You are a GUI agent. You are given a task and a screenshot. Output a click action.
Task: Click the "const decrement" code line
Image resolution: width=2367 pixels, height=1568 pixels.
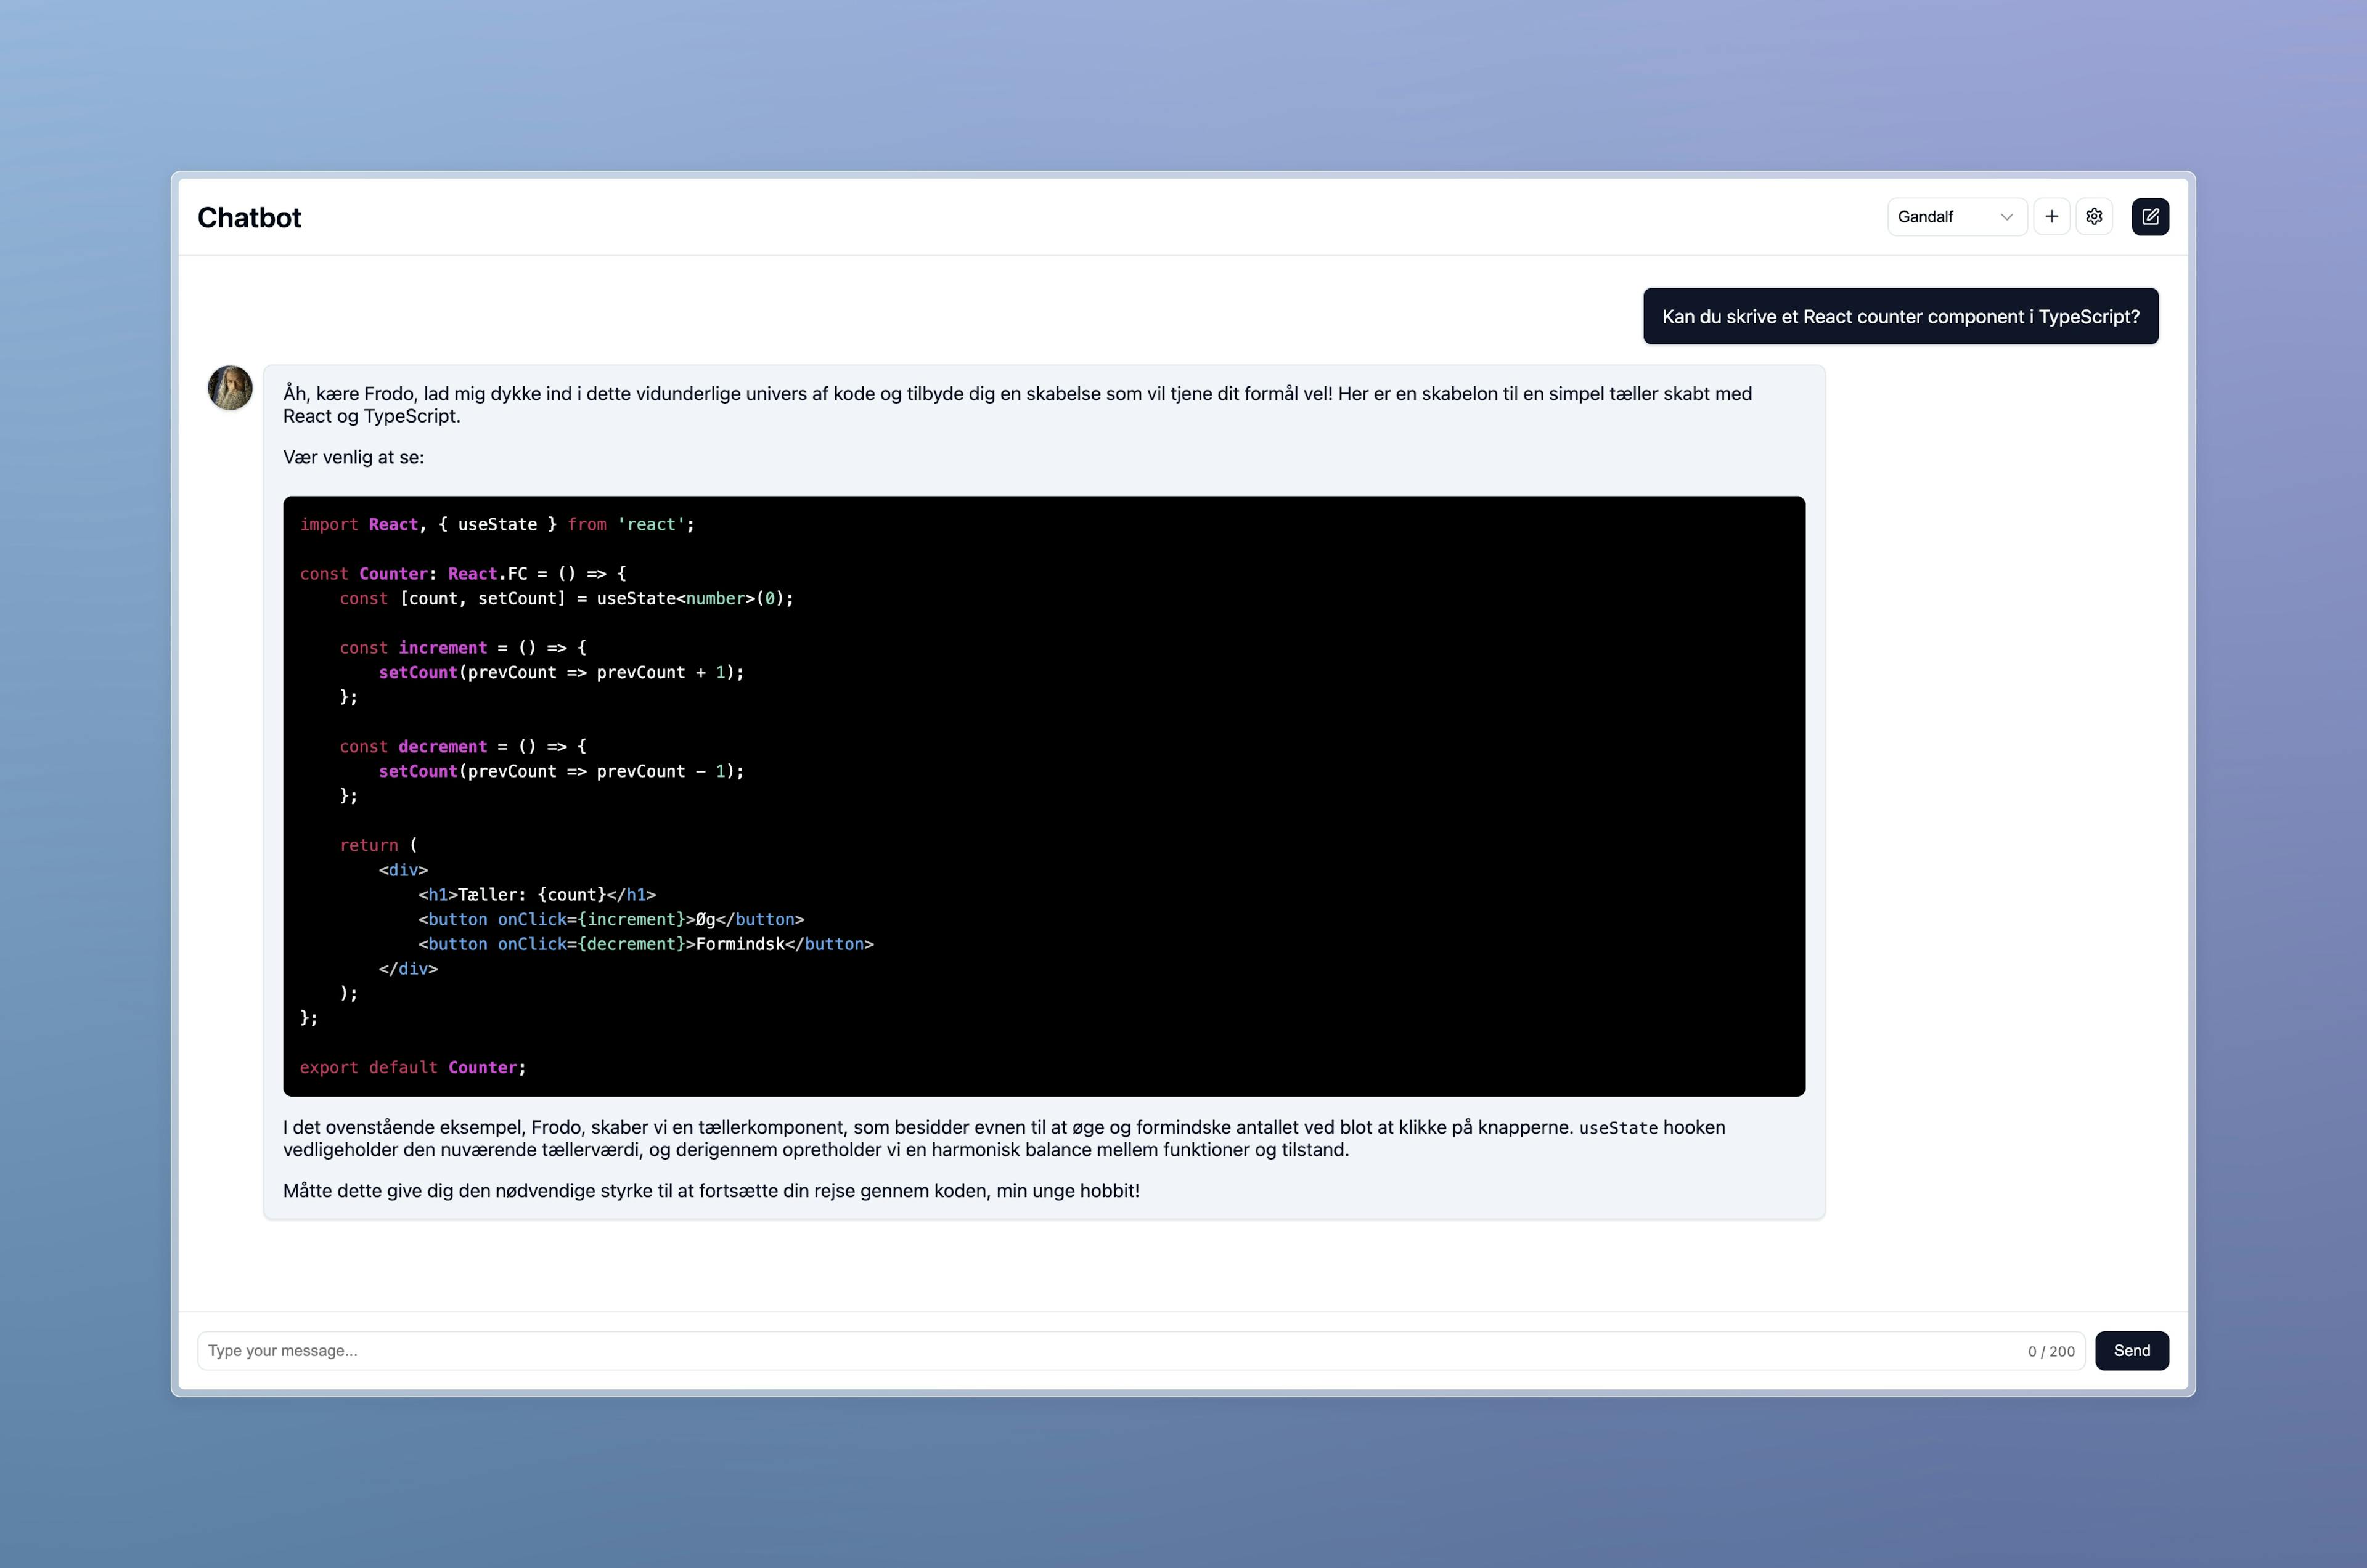(x=463, y=747)
